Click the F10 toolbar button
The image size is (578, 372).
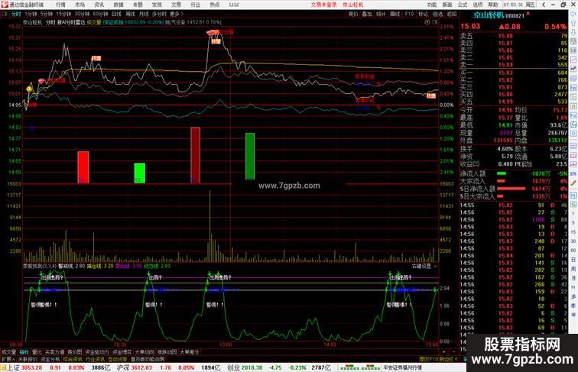click(x=409, y=14)
